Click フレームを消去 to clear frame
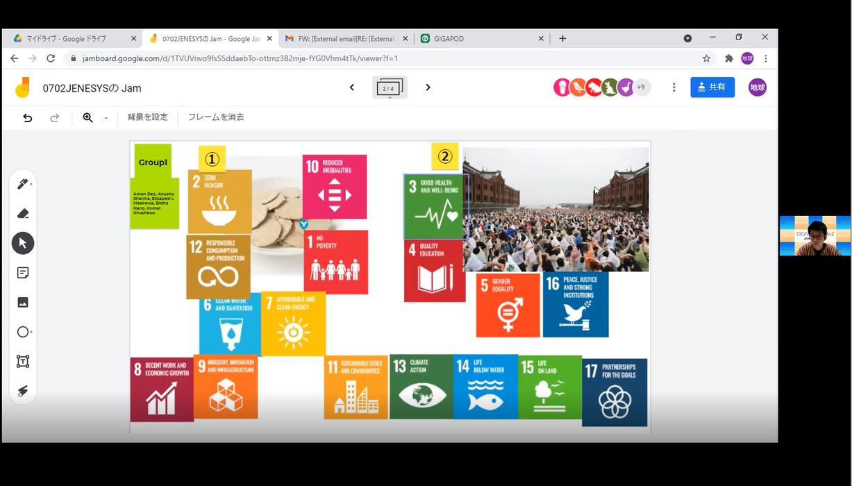 pyautogui.click(x=216, y=117)
